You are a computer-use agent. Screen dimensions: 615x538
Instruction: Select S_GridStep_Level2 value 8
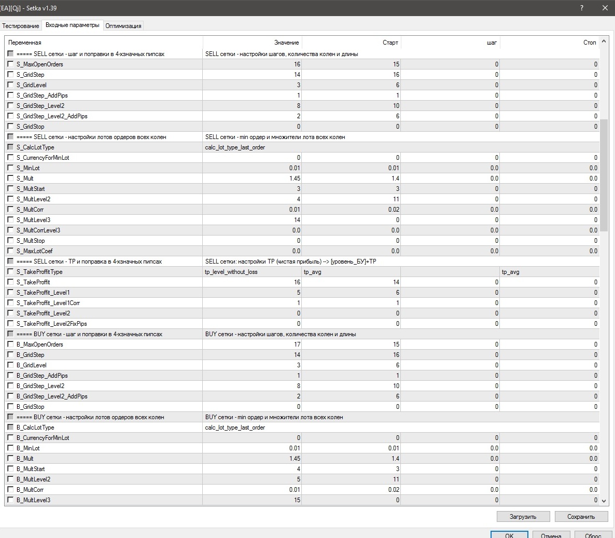click(252, 105)
